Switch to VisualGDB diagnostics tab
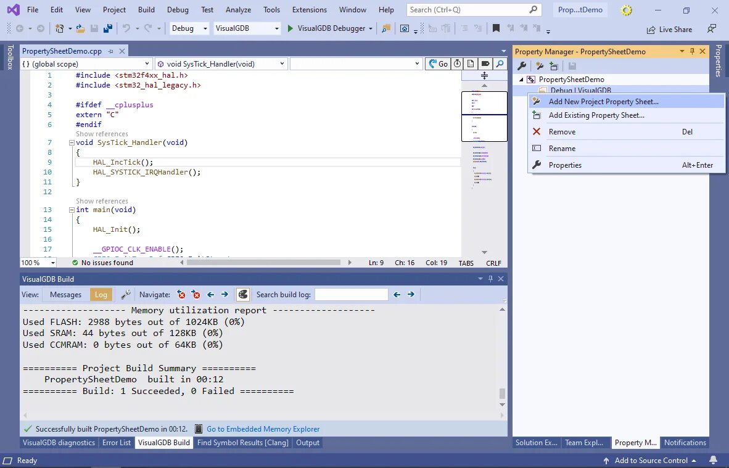The width and height of the screenshot is (729, 468). click(59, 443)
